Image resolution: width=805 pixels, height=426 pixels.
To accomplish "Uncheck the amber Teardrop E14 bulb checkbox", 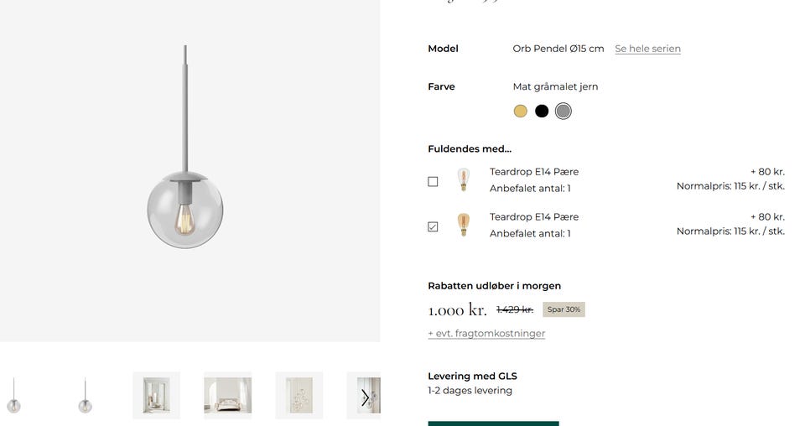I will [x=433, y=226].
